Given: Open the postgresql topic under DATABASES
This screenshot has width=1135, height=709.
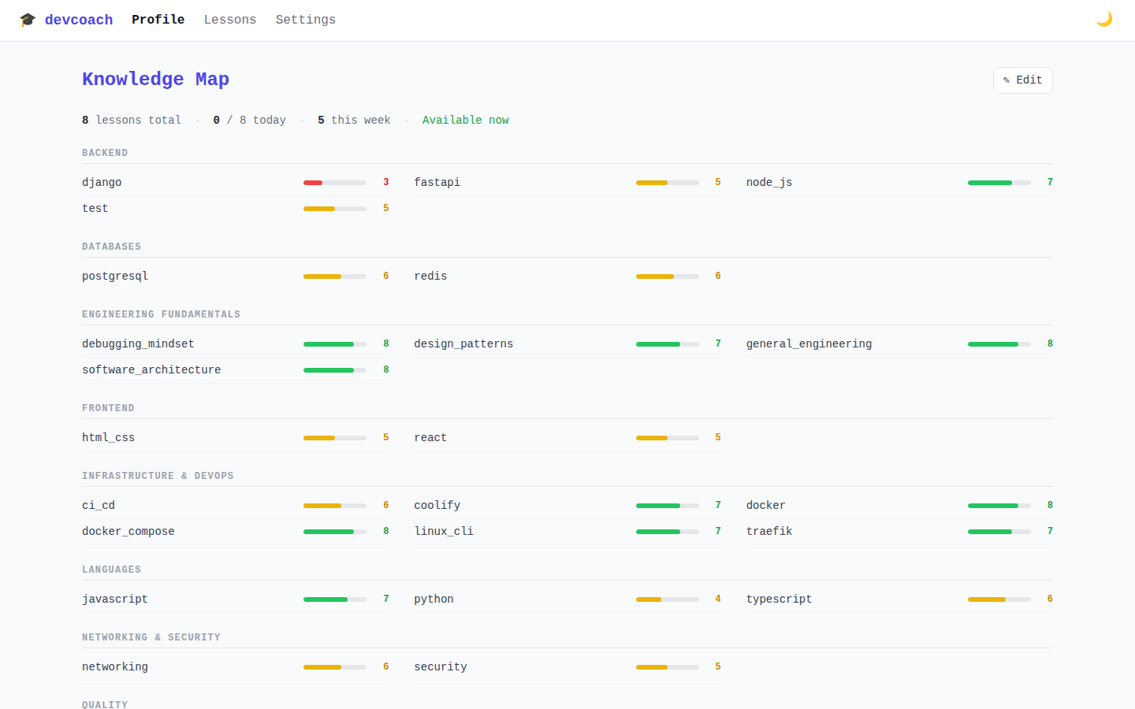Looking at the screenshot, I should click(x=115, y=276).
